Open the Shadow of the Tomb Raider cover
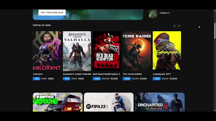The image size is (216, 121). [137, 51]
